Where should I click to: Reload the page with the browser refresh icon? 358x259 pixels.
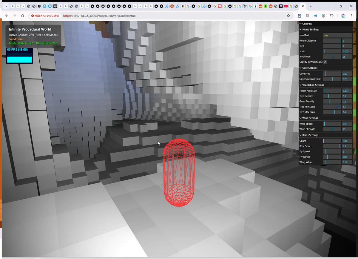click(23, 16)
